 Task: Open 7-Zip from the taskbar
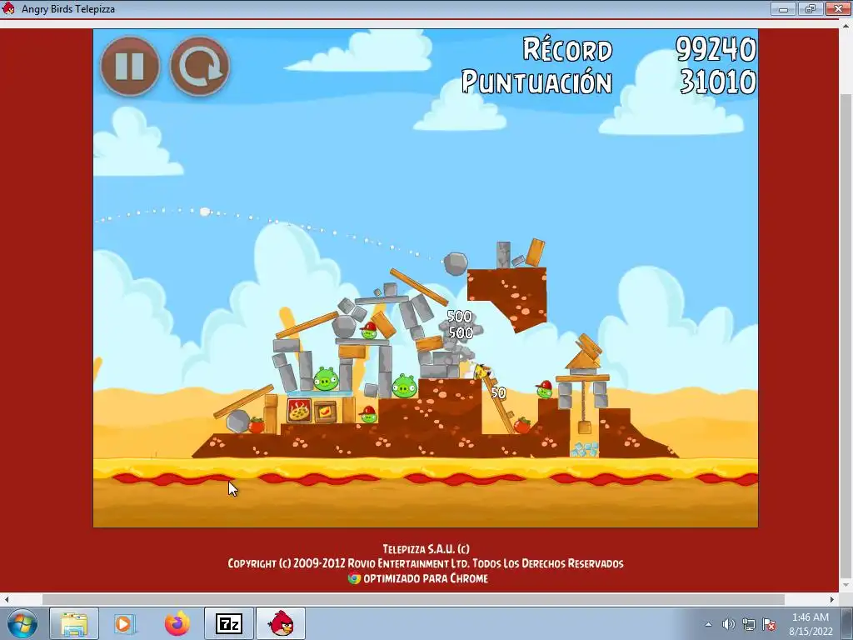pyautogui.click(x=229, y=623)
